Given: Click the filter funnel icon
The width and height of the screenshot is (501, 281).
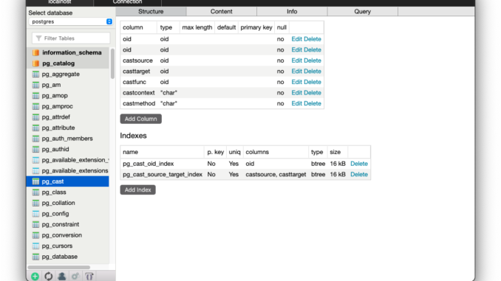Looking at the screenshot, I should pos(38,38).
